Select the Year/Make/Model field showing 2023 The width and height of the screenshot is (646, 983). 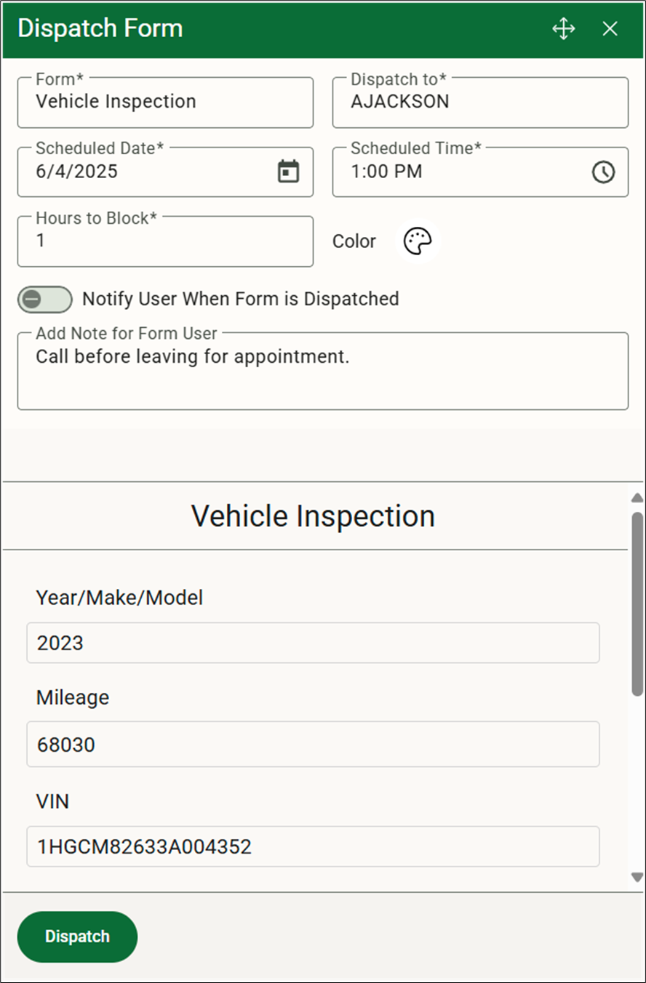coord(313,643)
